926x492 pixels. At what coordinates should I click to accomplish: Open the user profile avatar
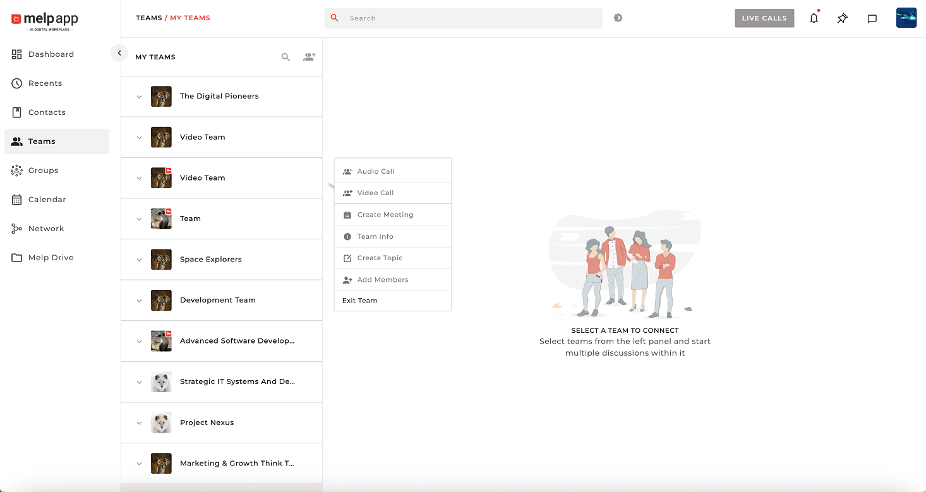click(x=906, y=18)
